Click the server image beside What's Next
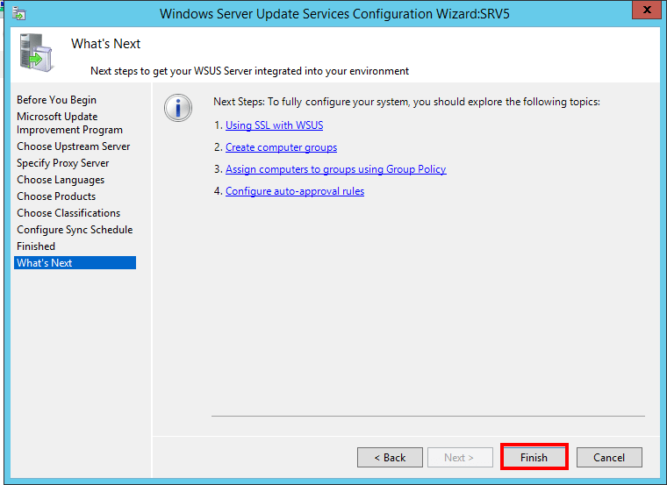The image size is (667, 485). [x=36, y=53]
